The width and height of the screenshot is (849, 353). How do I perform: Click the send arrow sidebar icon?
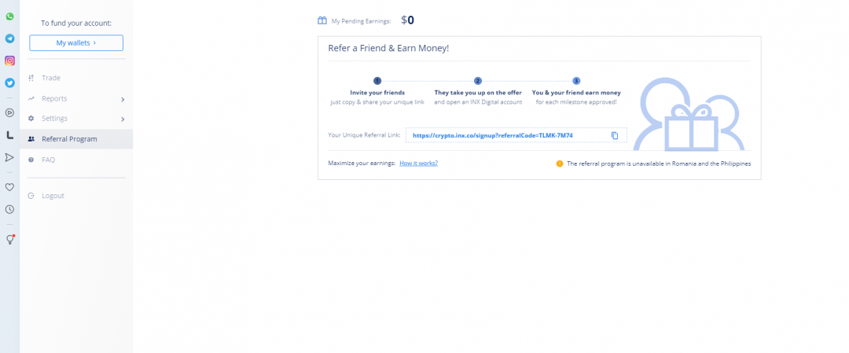[x=9, y=157]
